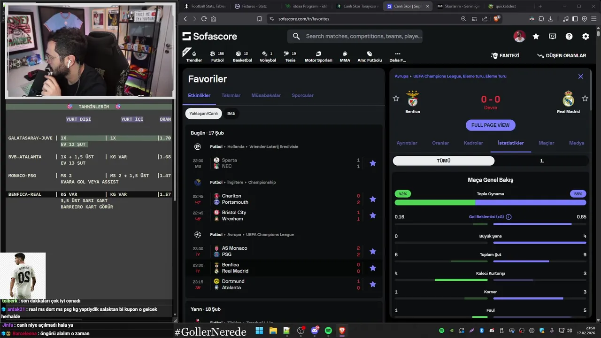
Task: Unfavorite the AS Monaco vs PSG match
Action: (373, 251)
